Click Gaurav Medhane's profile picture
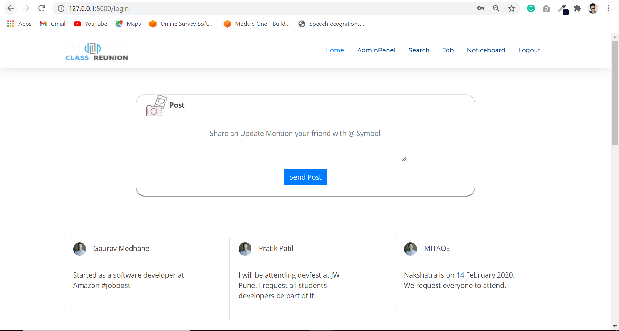619x331 pixels. point(80,249)
